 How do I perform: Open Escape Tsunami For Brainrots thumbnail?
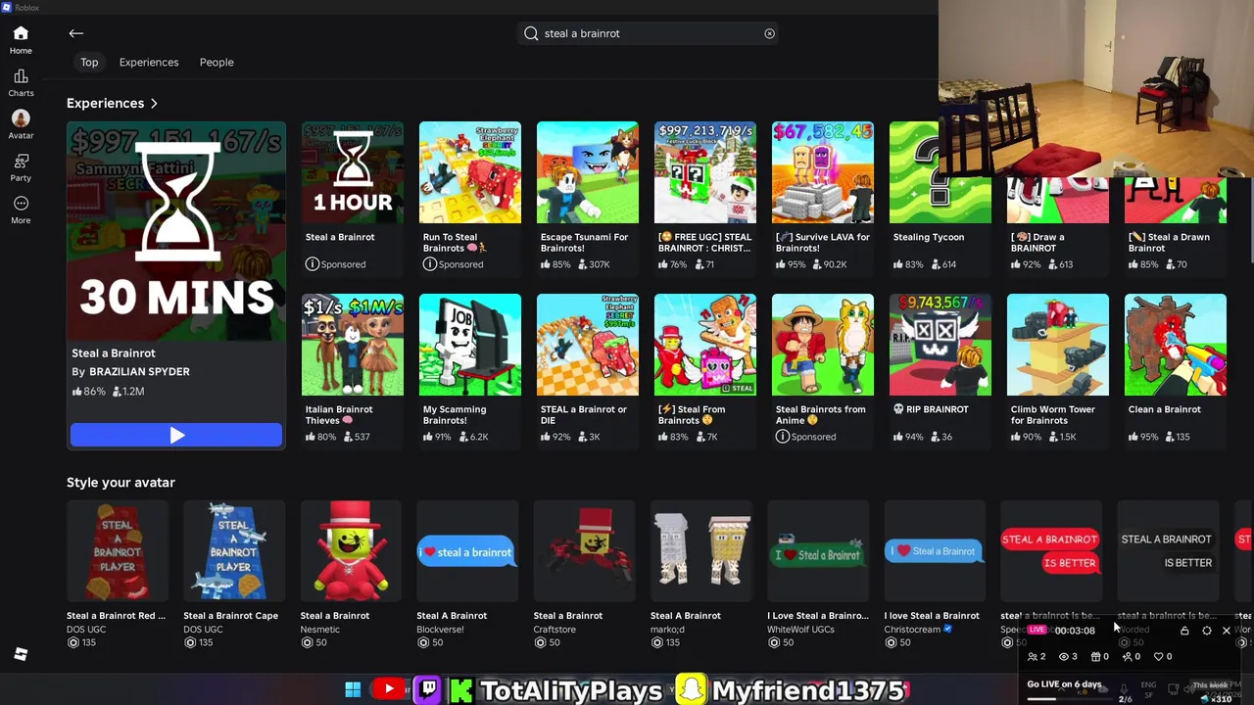(x=588, y=172)
